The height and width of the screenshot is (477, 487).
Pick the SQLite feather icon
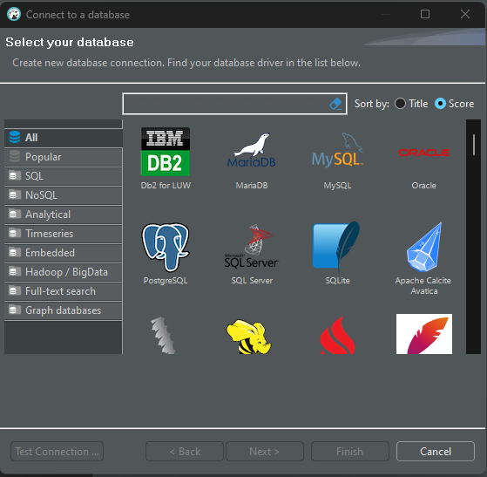pyautogui.click(x=338, y=254)
